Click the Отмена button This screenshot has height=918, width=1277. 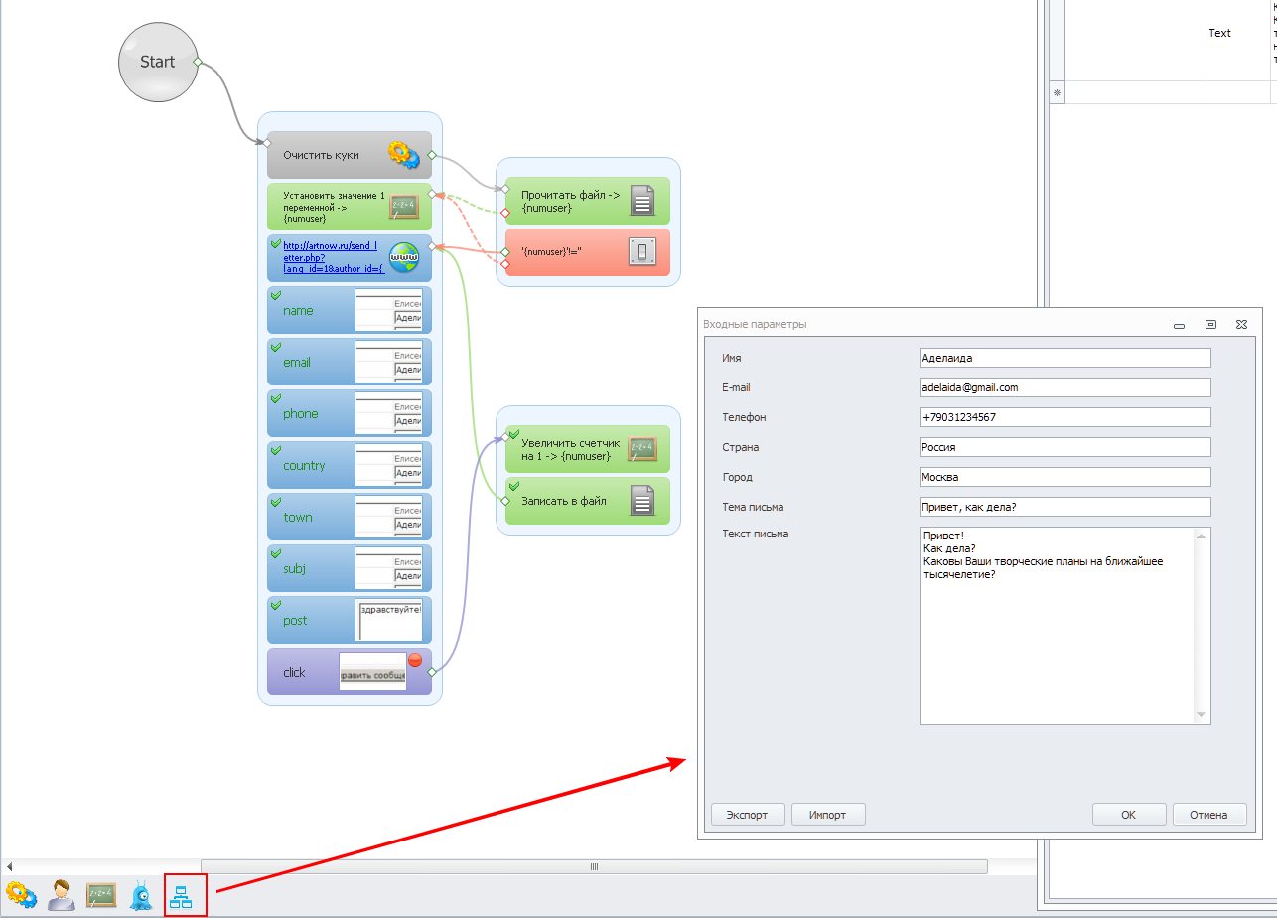(x=1208, y=815)
